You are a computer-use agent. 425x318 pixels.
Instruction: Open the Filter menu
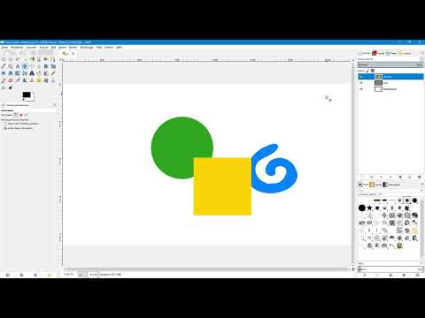[99, 47]
